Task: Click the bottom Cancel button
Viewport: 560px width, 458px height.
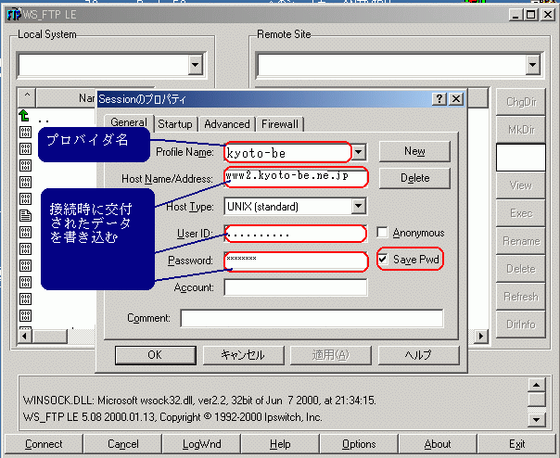Action: tap(123, 444)
